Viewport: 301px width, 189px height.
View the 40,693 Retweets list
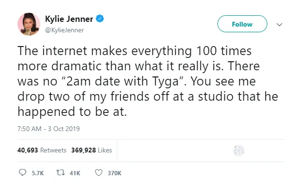[42, 150]
